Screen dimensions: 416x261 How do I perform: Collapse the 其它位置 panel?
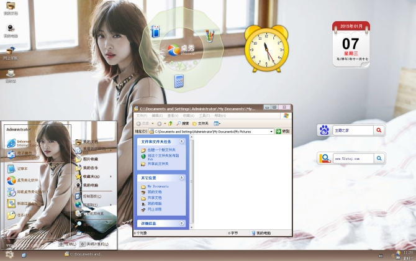point(181,178)
